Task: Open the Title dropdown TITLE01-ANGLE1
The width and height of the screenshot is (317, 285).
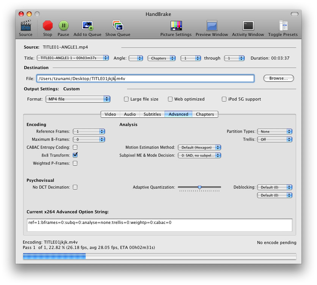Action: [x=73, y=58]
